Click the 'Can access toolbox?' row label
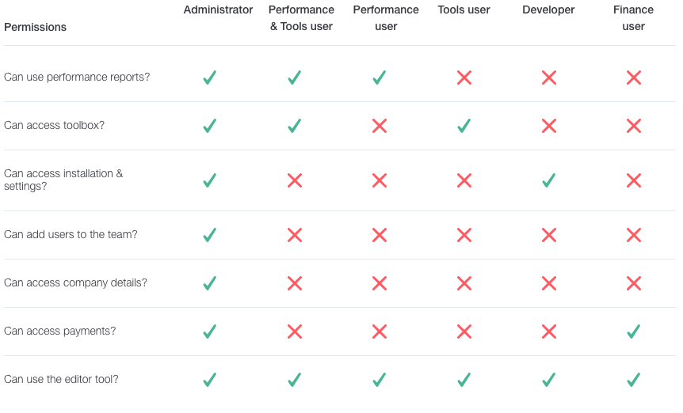This screenshot has width=683, height=413. pyautogui.click(x=55, y=125)
